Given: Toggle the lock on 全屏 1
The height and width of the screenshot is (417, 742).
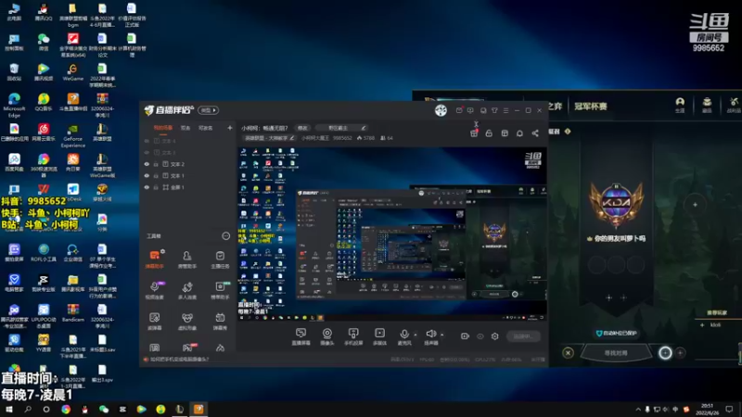Looking at the screenshot, I should coord(156,187).
